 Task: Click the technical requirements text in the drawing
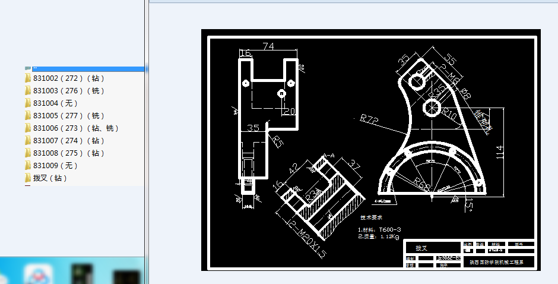point(380,229)
